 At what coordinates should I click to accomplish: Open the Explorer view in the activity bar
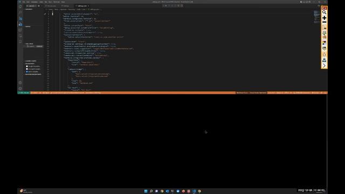pyautogui.click(x=20, y=6)
